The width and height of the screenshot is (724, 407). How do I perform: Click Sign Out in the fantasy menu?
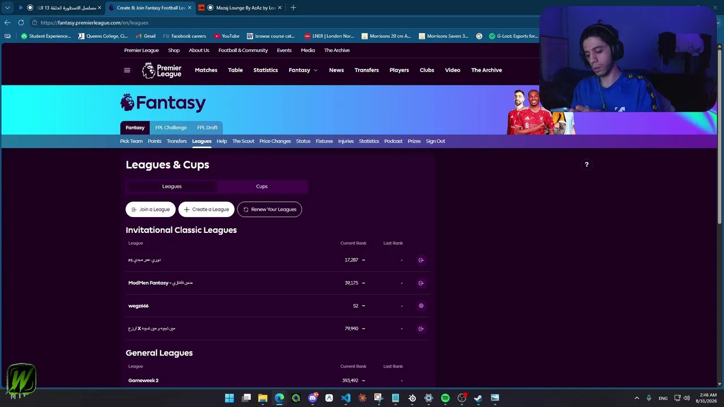pyautogui.click(x=436, y=141)
